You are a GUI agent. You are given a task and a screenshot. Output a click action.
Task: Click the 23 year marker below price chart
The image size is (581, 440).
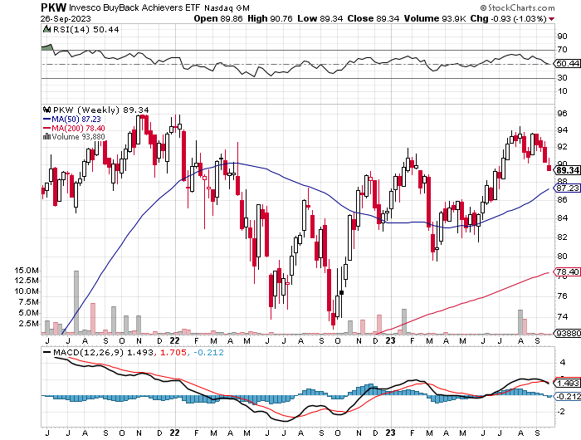[391, 340]
